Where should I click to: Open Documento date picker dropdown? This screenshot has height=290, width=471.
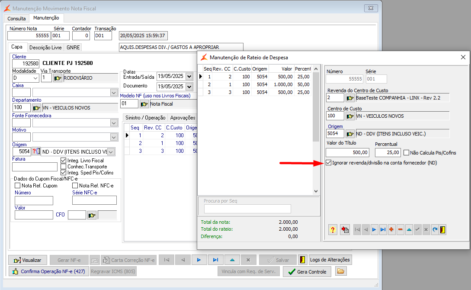(x=189, y=87)
